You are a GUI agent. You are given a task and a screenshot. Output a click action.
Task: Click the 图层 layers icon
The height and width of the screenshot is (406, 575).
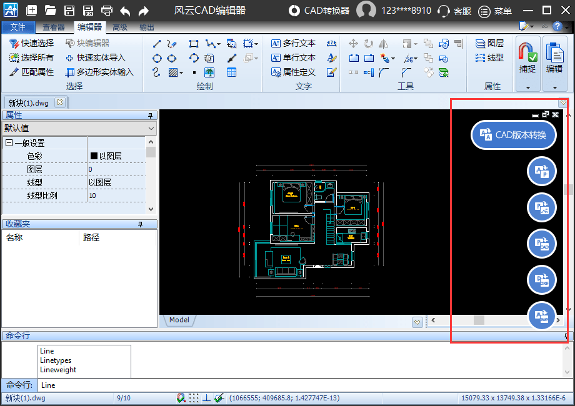[x=489, y=43]
